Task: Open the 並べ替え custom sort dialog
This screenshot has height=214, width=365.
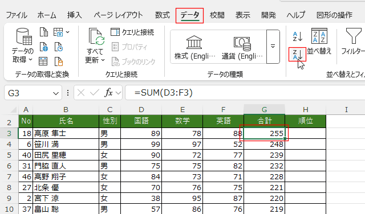Action: click(319, 41)
